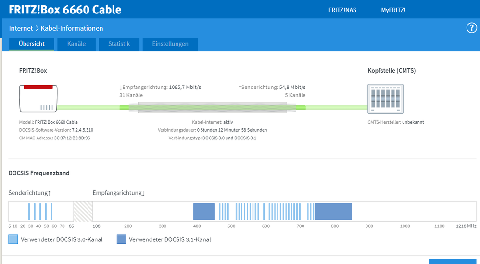This screenshot has height=264, width=480.
Task: Click the Empfangsrichtung↓ label above the band
Action: (x=118, y=193)
